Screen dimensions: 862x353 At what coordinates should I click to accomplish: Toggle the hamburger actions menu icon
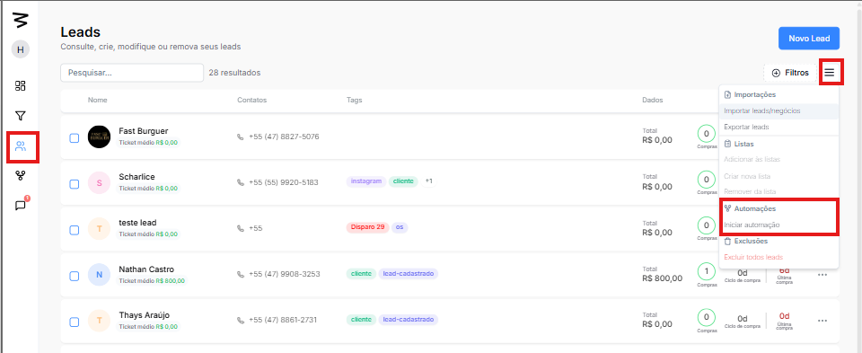click(x=829, y=73)
